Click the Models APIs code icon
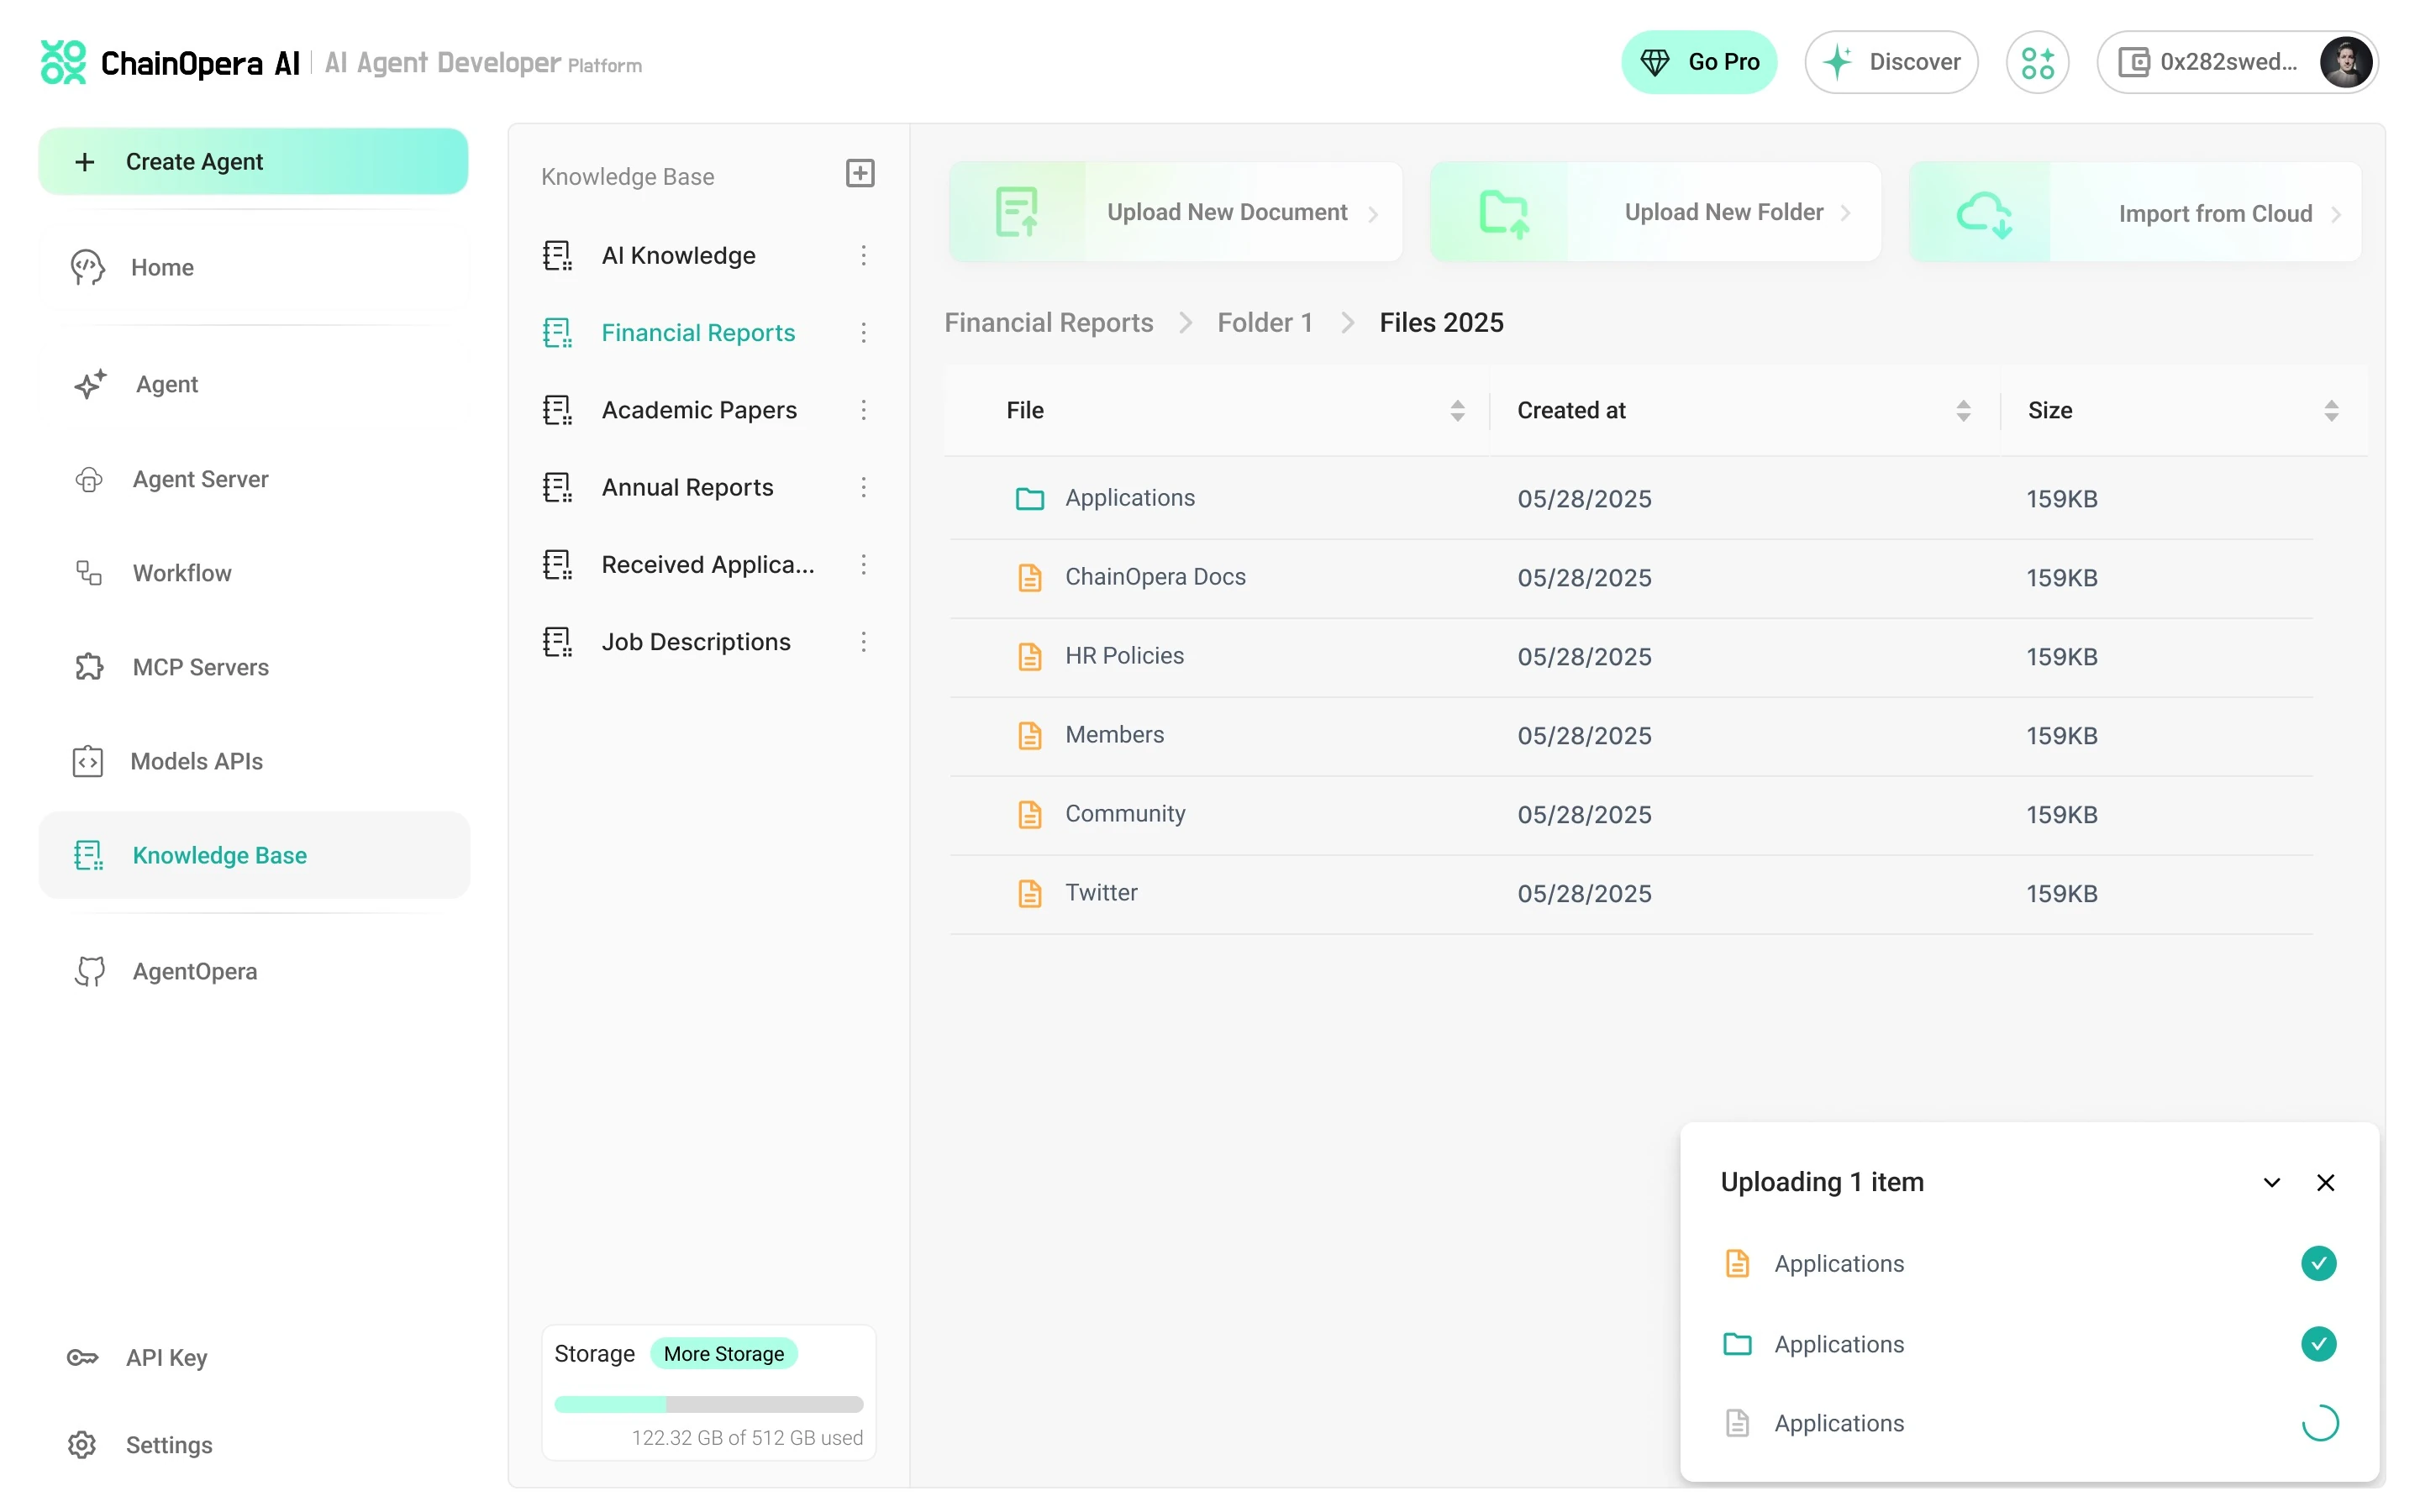Viewport: 2420px width, 1512px height. [x=88, y=761]
